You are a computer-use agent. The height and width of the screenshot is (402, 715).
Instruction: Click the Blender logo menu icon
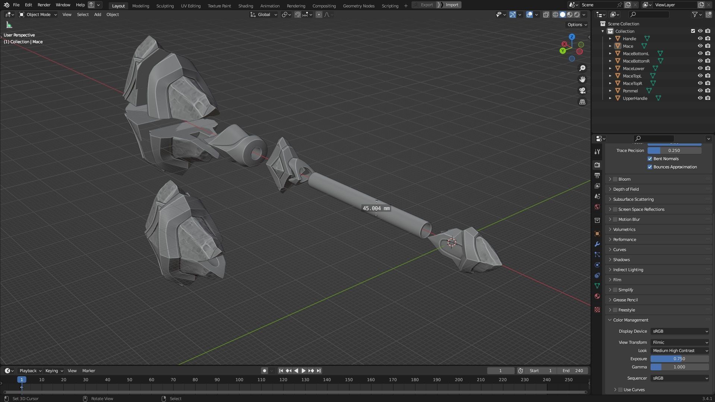click(6, 5)
